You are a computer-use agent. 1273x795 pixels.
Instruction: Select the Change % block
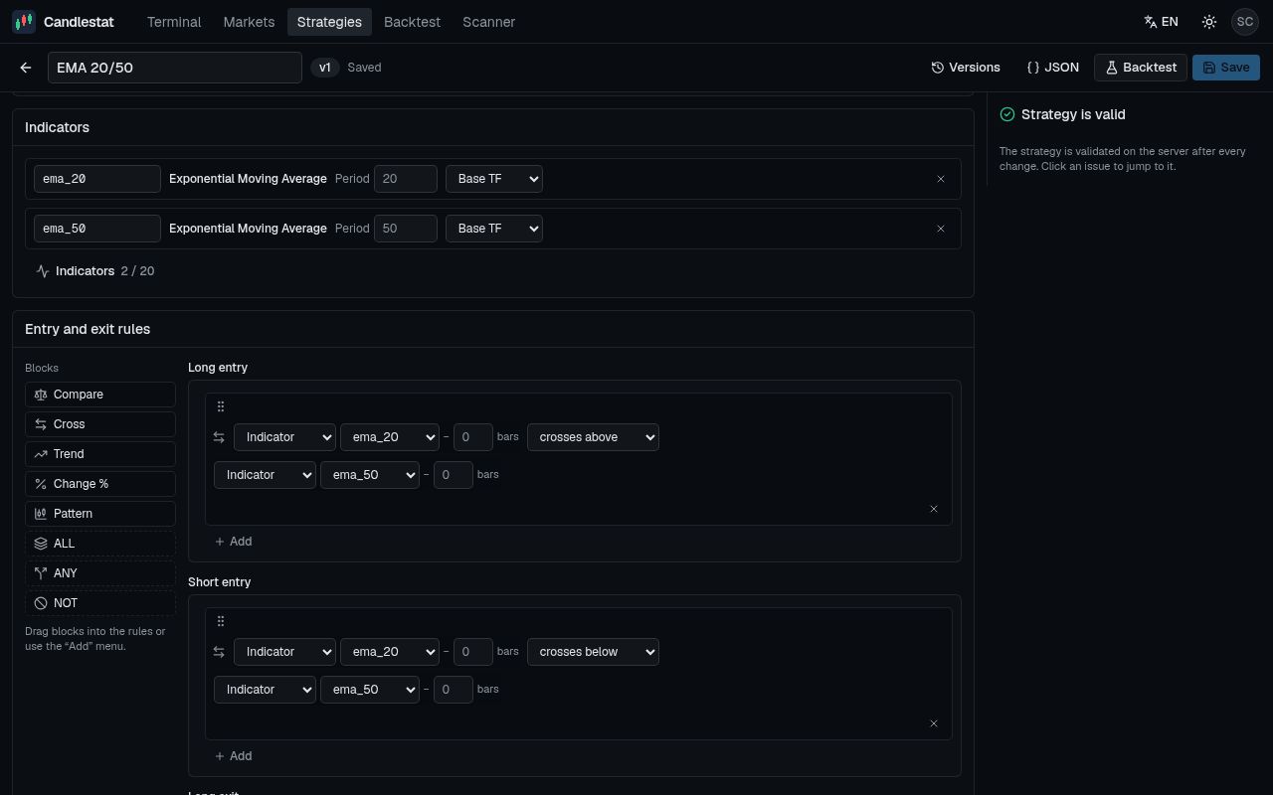click(100, 484)
